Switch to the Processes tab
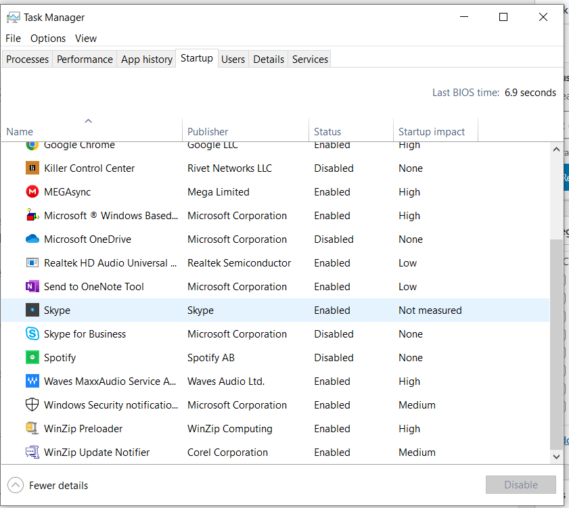Viewport: 569px width, 508px height. (27, 59)
